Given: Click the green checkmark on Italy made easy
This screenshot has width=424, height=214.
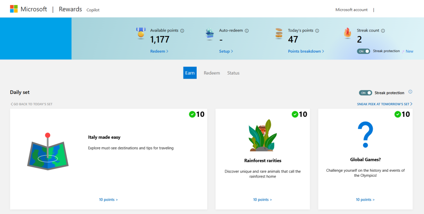Looking at the screenshot, I should [x=192, y=115].
